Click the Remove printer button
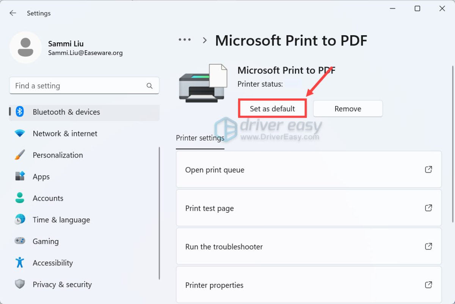The height and width of the screenshot is (304, 455). pyautogui.click(x=348, y=109)
